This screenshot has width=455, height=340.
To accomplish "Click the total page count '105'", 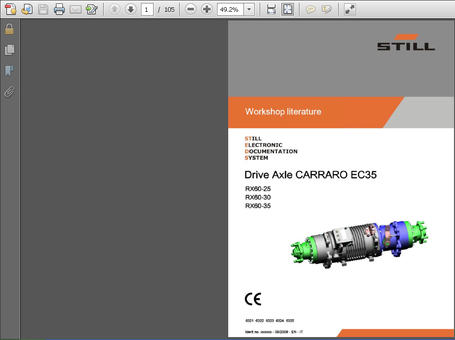I will [169, 10].
